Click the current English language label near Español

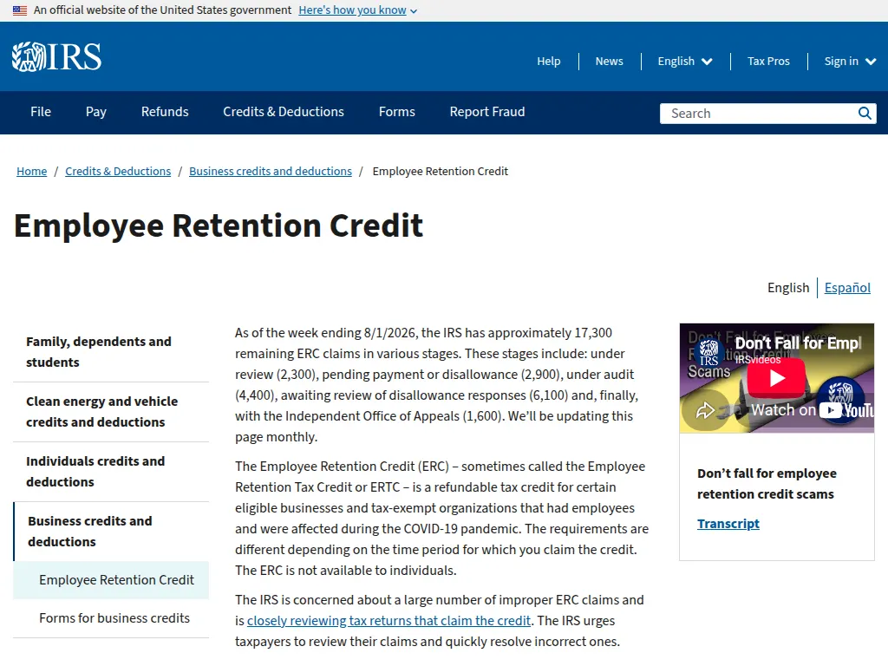pyautogui.click(x=788, y=288)
